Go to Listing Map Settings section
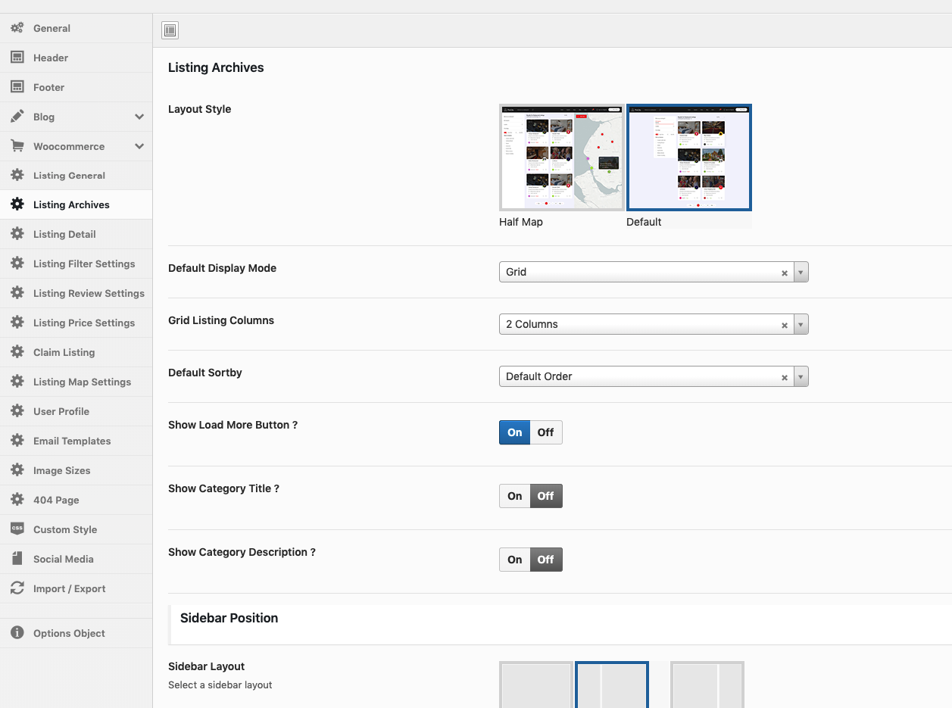The width and height of the screenshot is (952, 708). coord(82,382)
